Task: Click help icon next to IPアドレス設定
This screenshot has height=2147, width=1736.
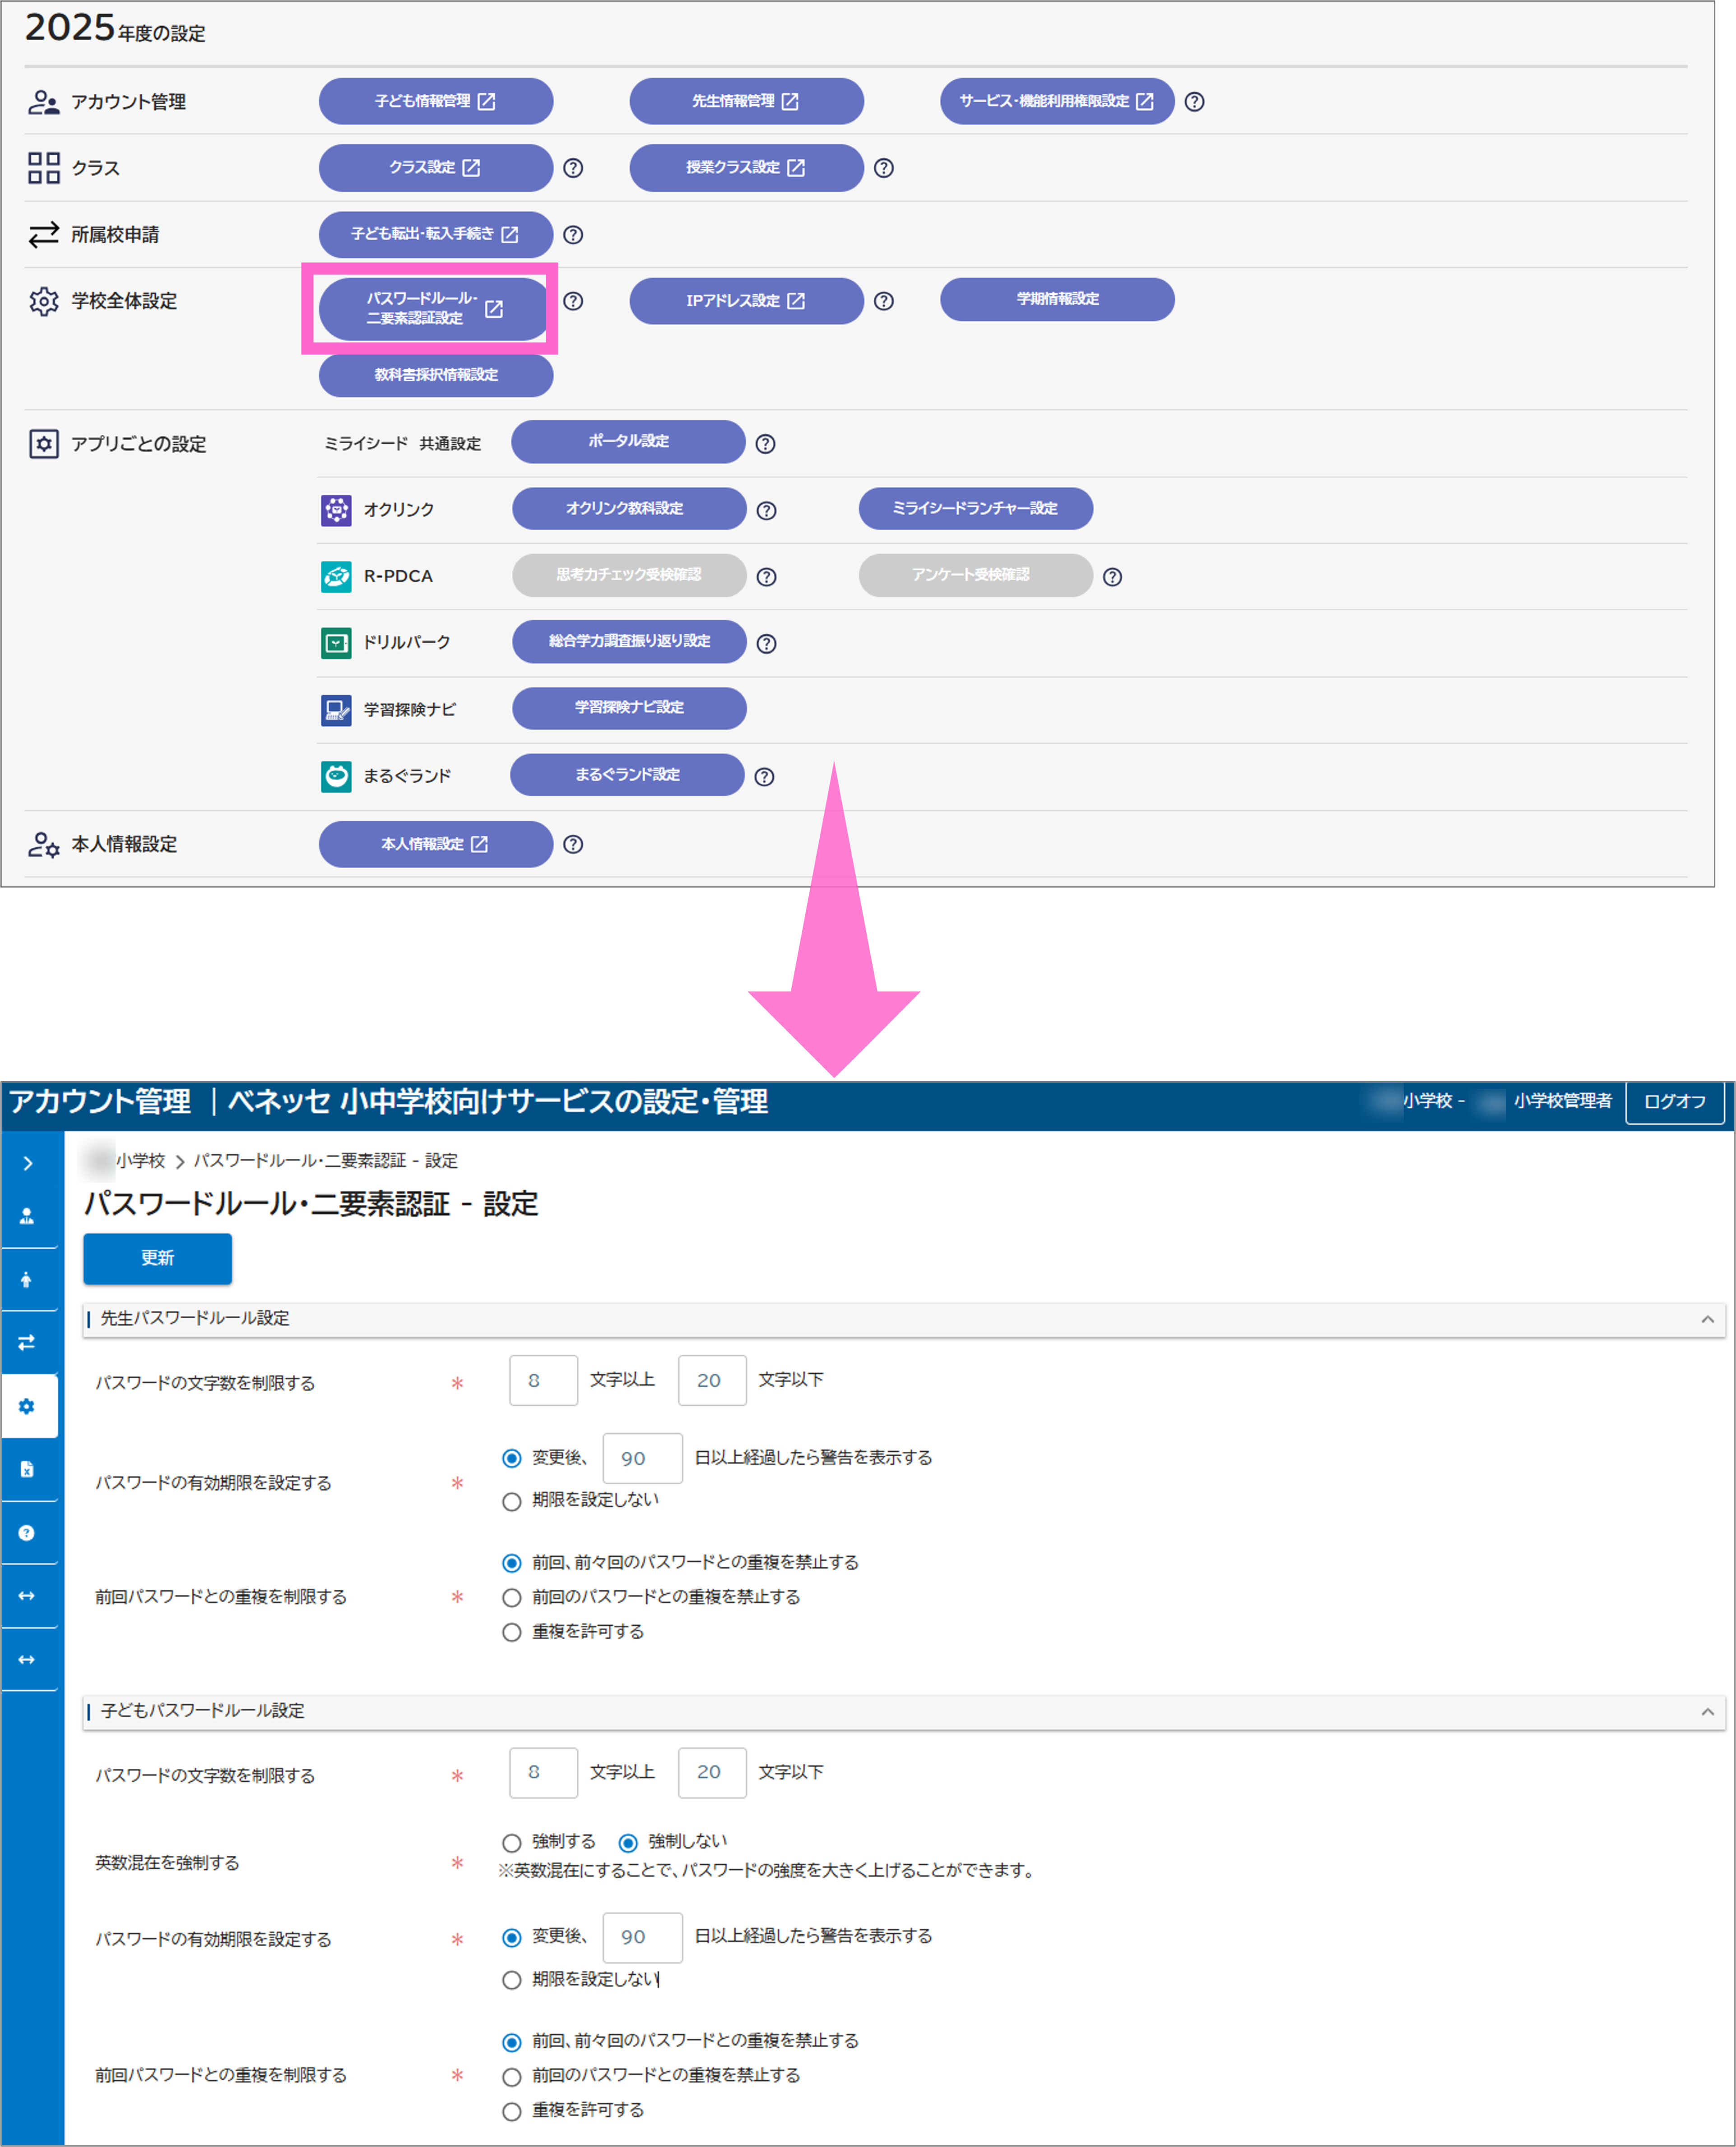Action: (883, 301)
